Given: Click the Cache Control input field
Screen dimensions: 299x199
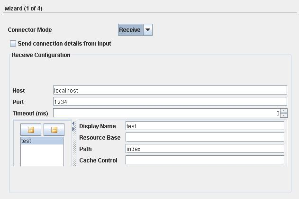Looking at the screenshot, I should 205,160.
